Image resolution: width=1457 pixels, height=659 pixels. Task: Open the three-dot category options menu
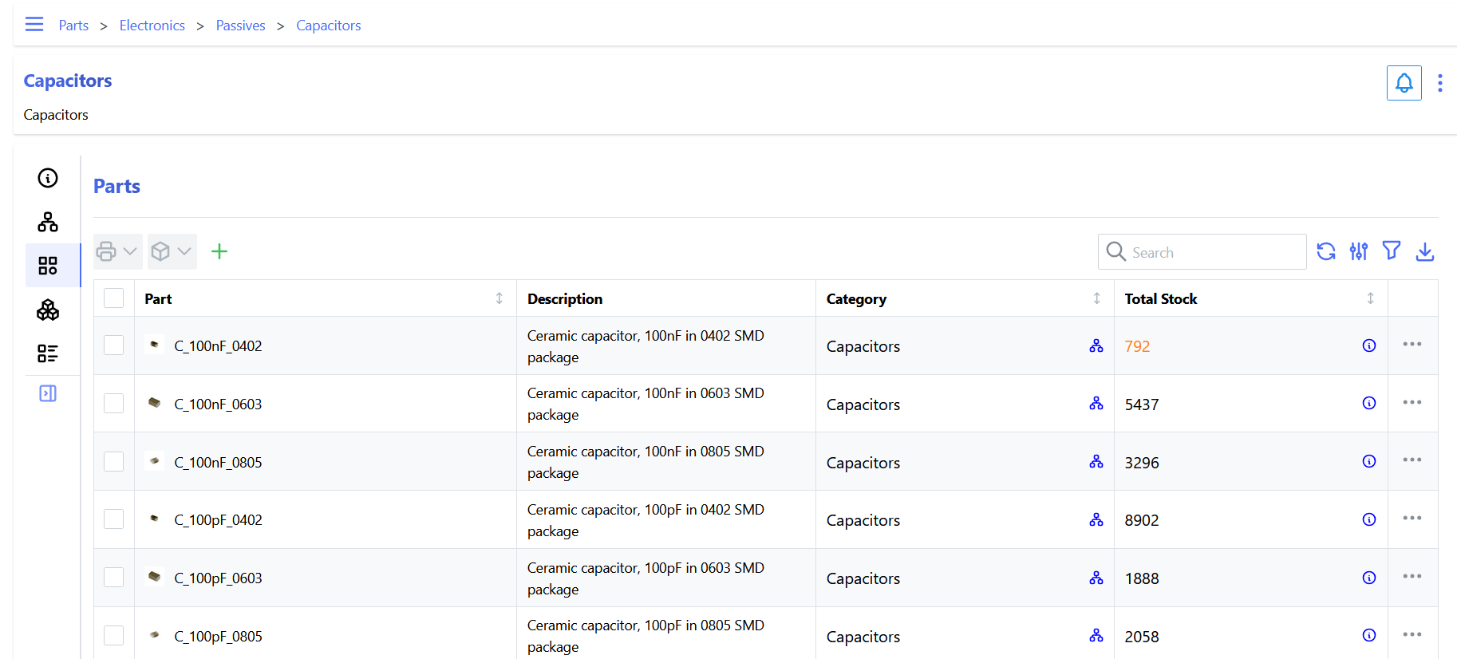[1439, 83]
